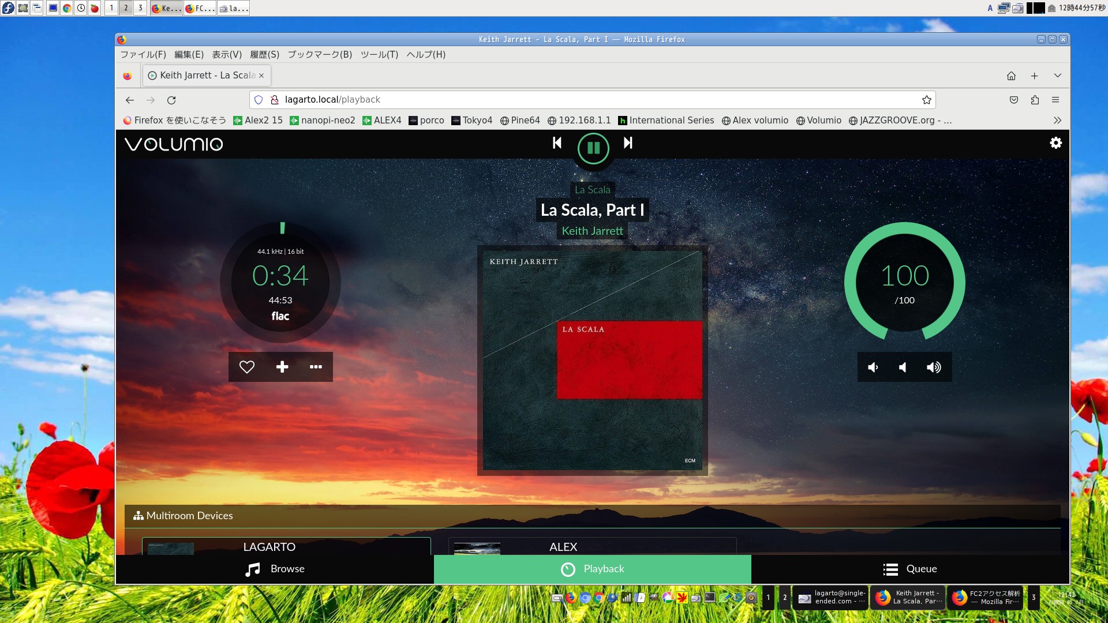1108x623 pixels.
Task: Raise volume with the volume up icon
Action: click(934, 367)
